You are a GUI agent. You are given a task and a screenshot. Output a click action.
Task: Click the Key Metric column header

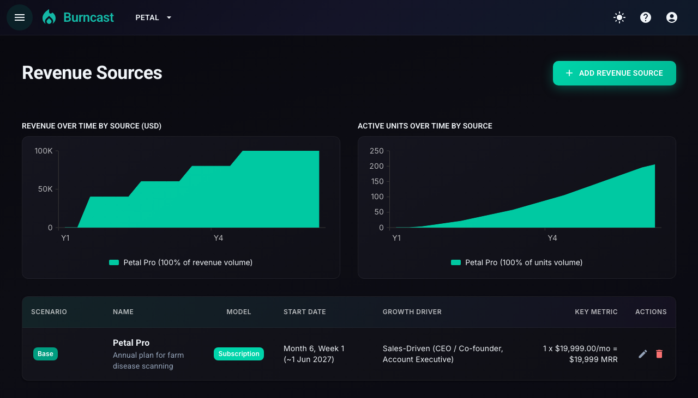[x=596, y=312]
